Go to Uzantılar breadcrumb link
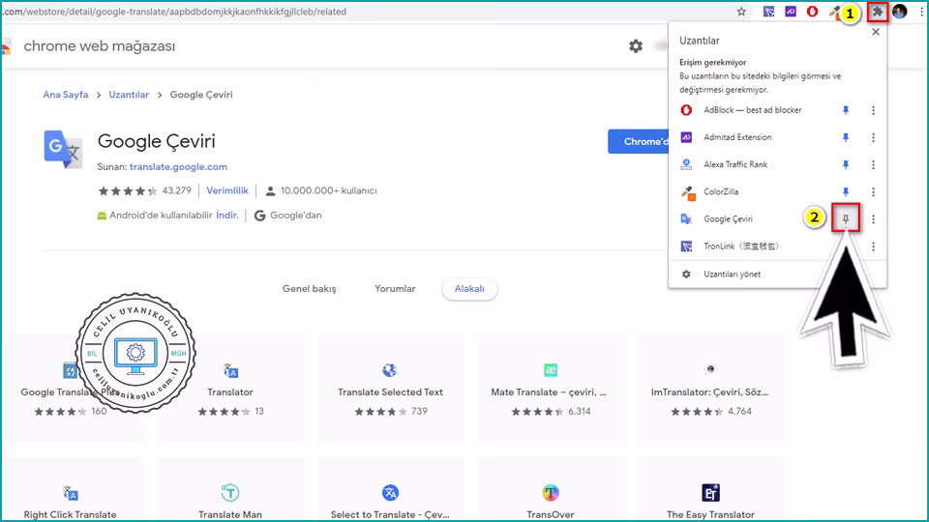 tap(129, 95)
